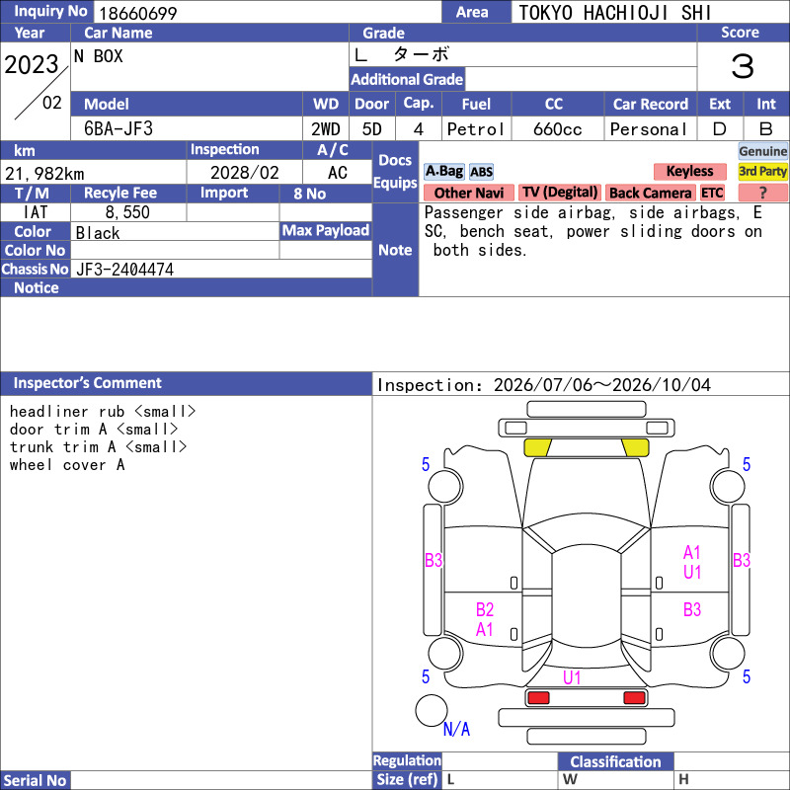
Task: Click the car name N BOX
Action: (99, 56)
